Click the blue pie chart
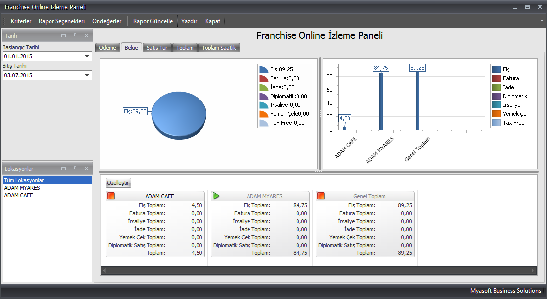The image size is (547, 299). 179,115
